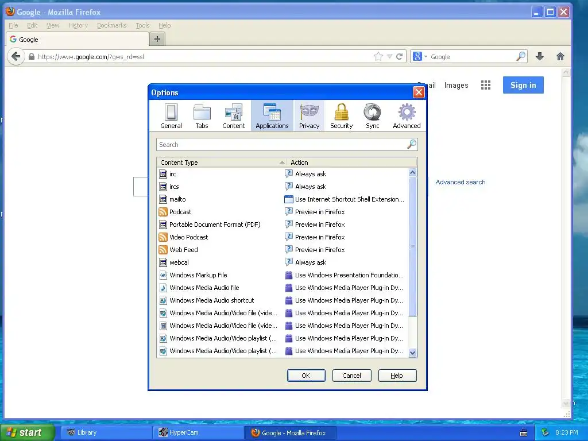Open a new tab with plus button
The height and width of the screenshot is (441, 588).
tap(157, 39)
